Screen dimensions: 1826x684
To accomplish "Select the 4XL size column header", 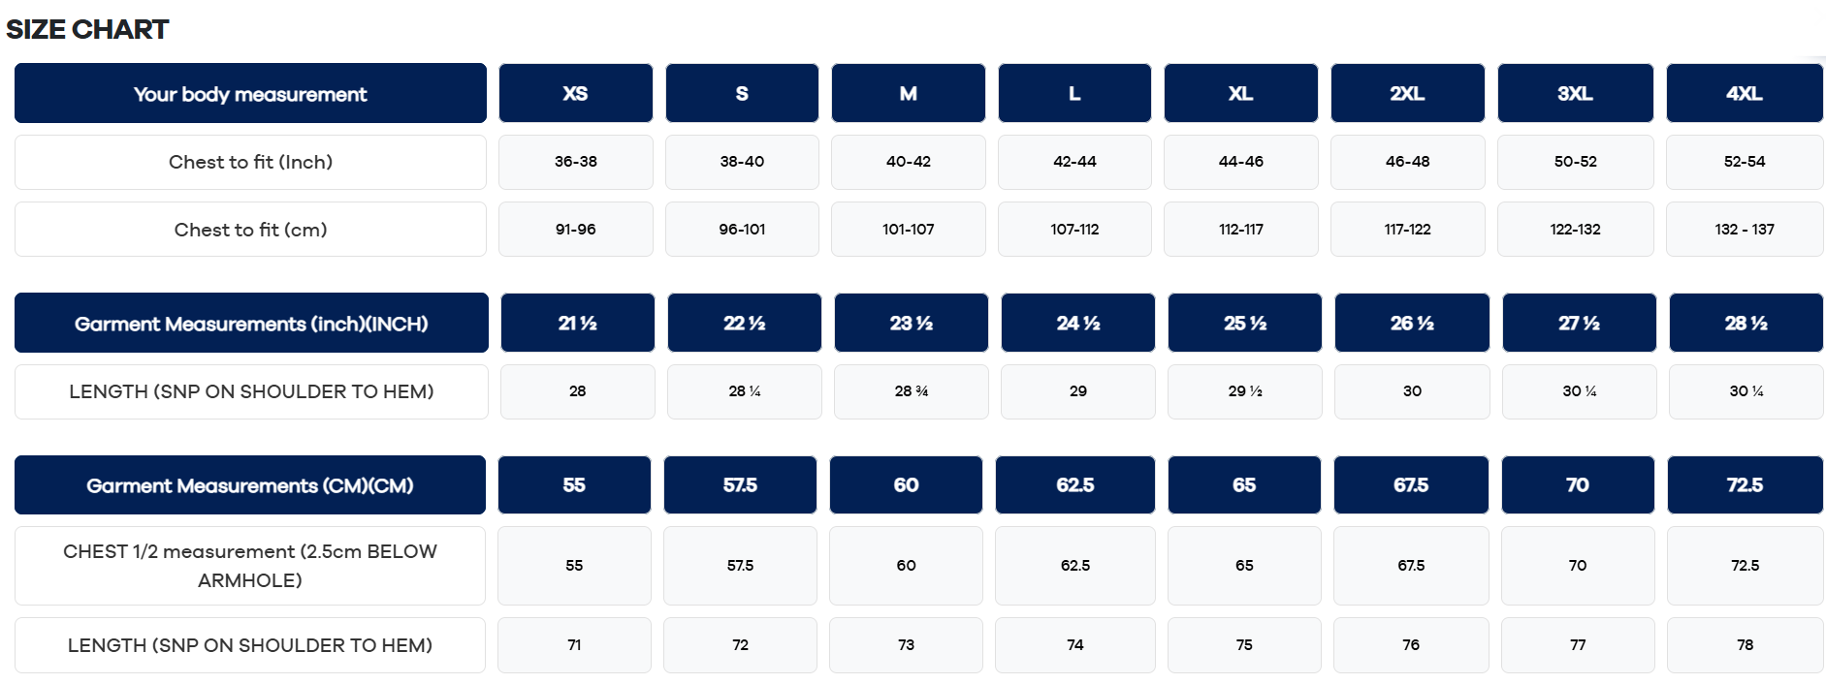I will (x=1744, y=93).
